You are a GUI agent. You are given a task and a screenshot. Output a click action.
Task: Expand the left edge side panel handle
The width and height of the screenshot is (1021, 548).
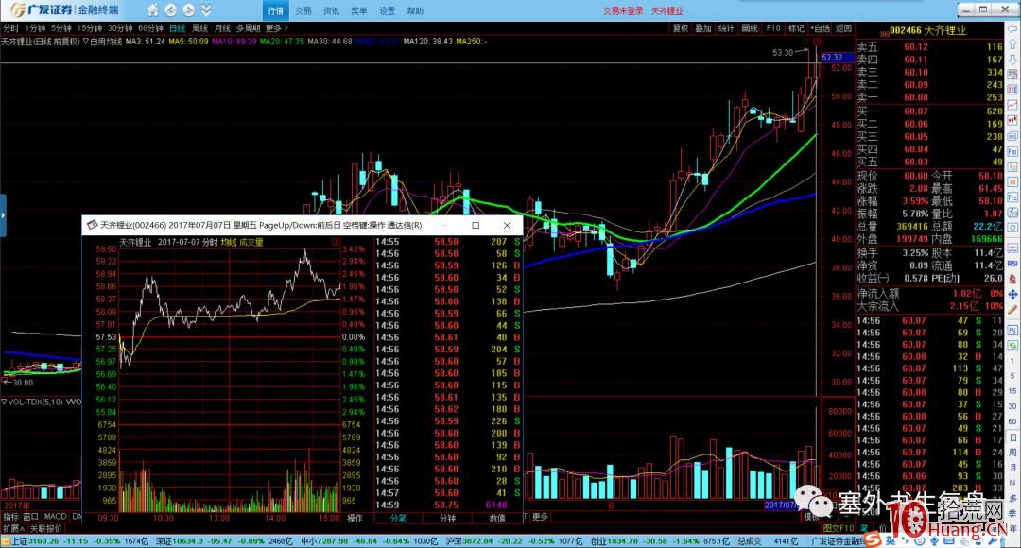click(x=3, y=214)
